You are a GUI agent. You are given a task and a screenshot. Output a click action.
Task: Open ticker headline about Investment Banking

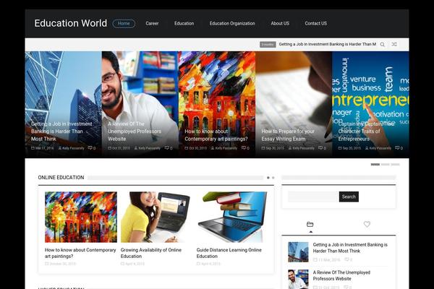click(328, 44)
